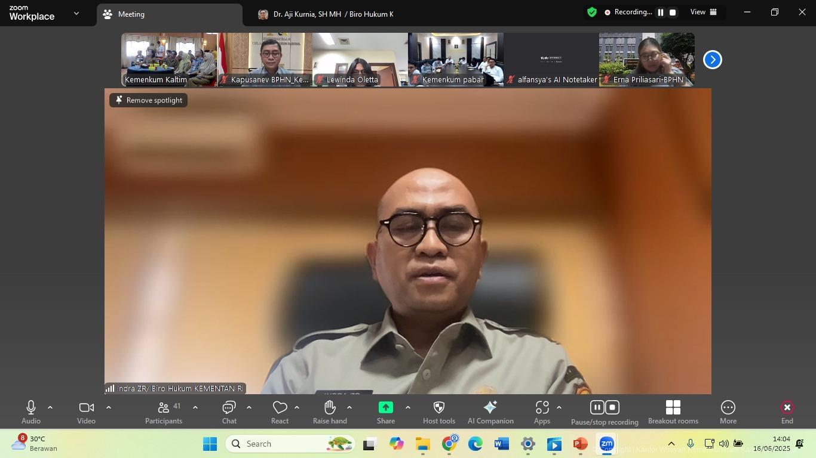Launch the AI Companion

[x=490, y=412]
